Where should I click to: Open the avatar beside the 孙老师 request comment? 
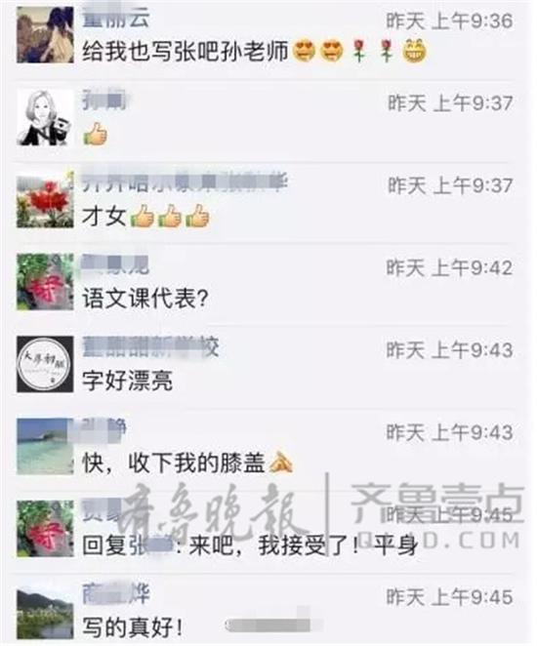[x=45, y=34]
